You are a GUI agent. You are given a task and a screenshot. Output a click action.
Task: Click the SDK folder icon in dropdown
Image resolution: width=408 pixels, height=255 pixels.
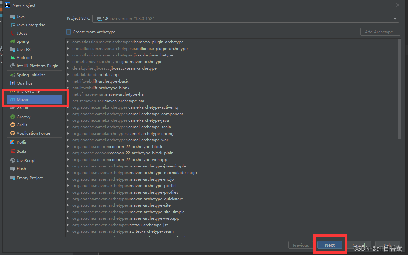point(99,19)
